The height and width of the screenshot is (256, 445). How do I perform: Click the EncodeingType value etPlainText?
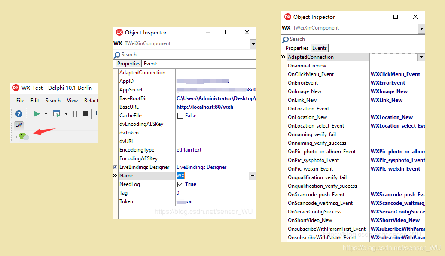coord(189,150)
